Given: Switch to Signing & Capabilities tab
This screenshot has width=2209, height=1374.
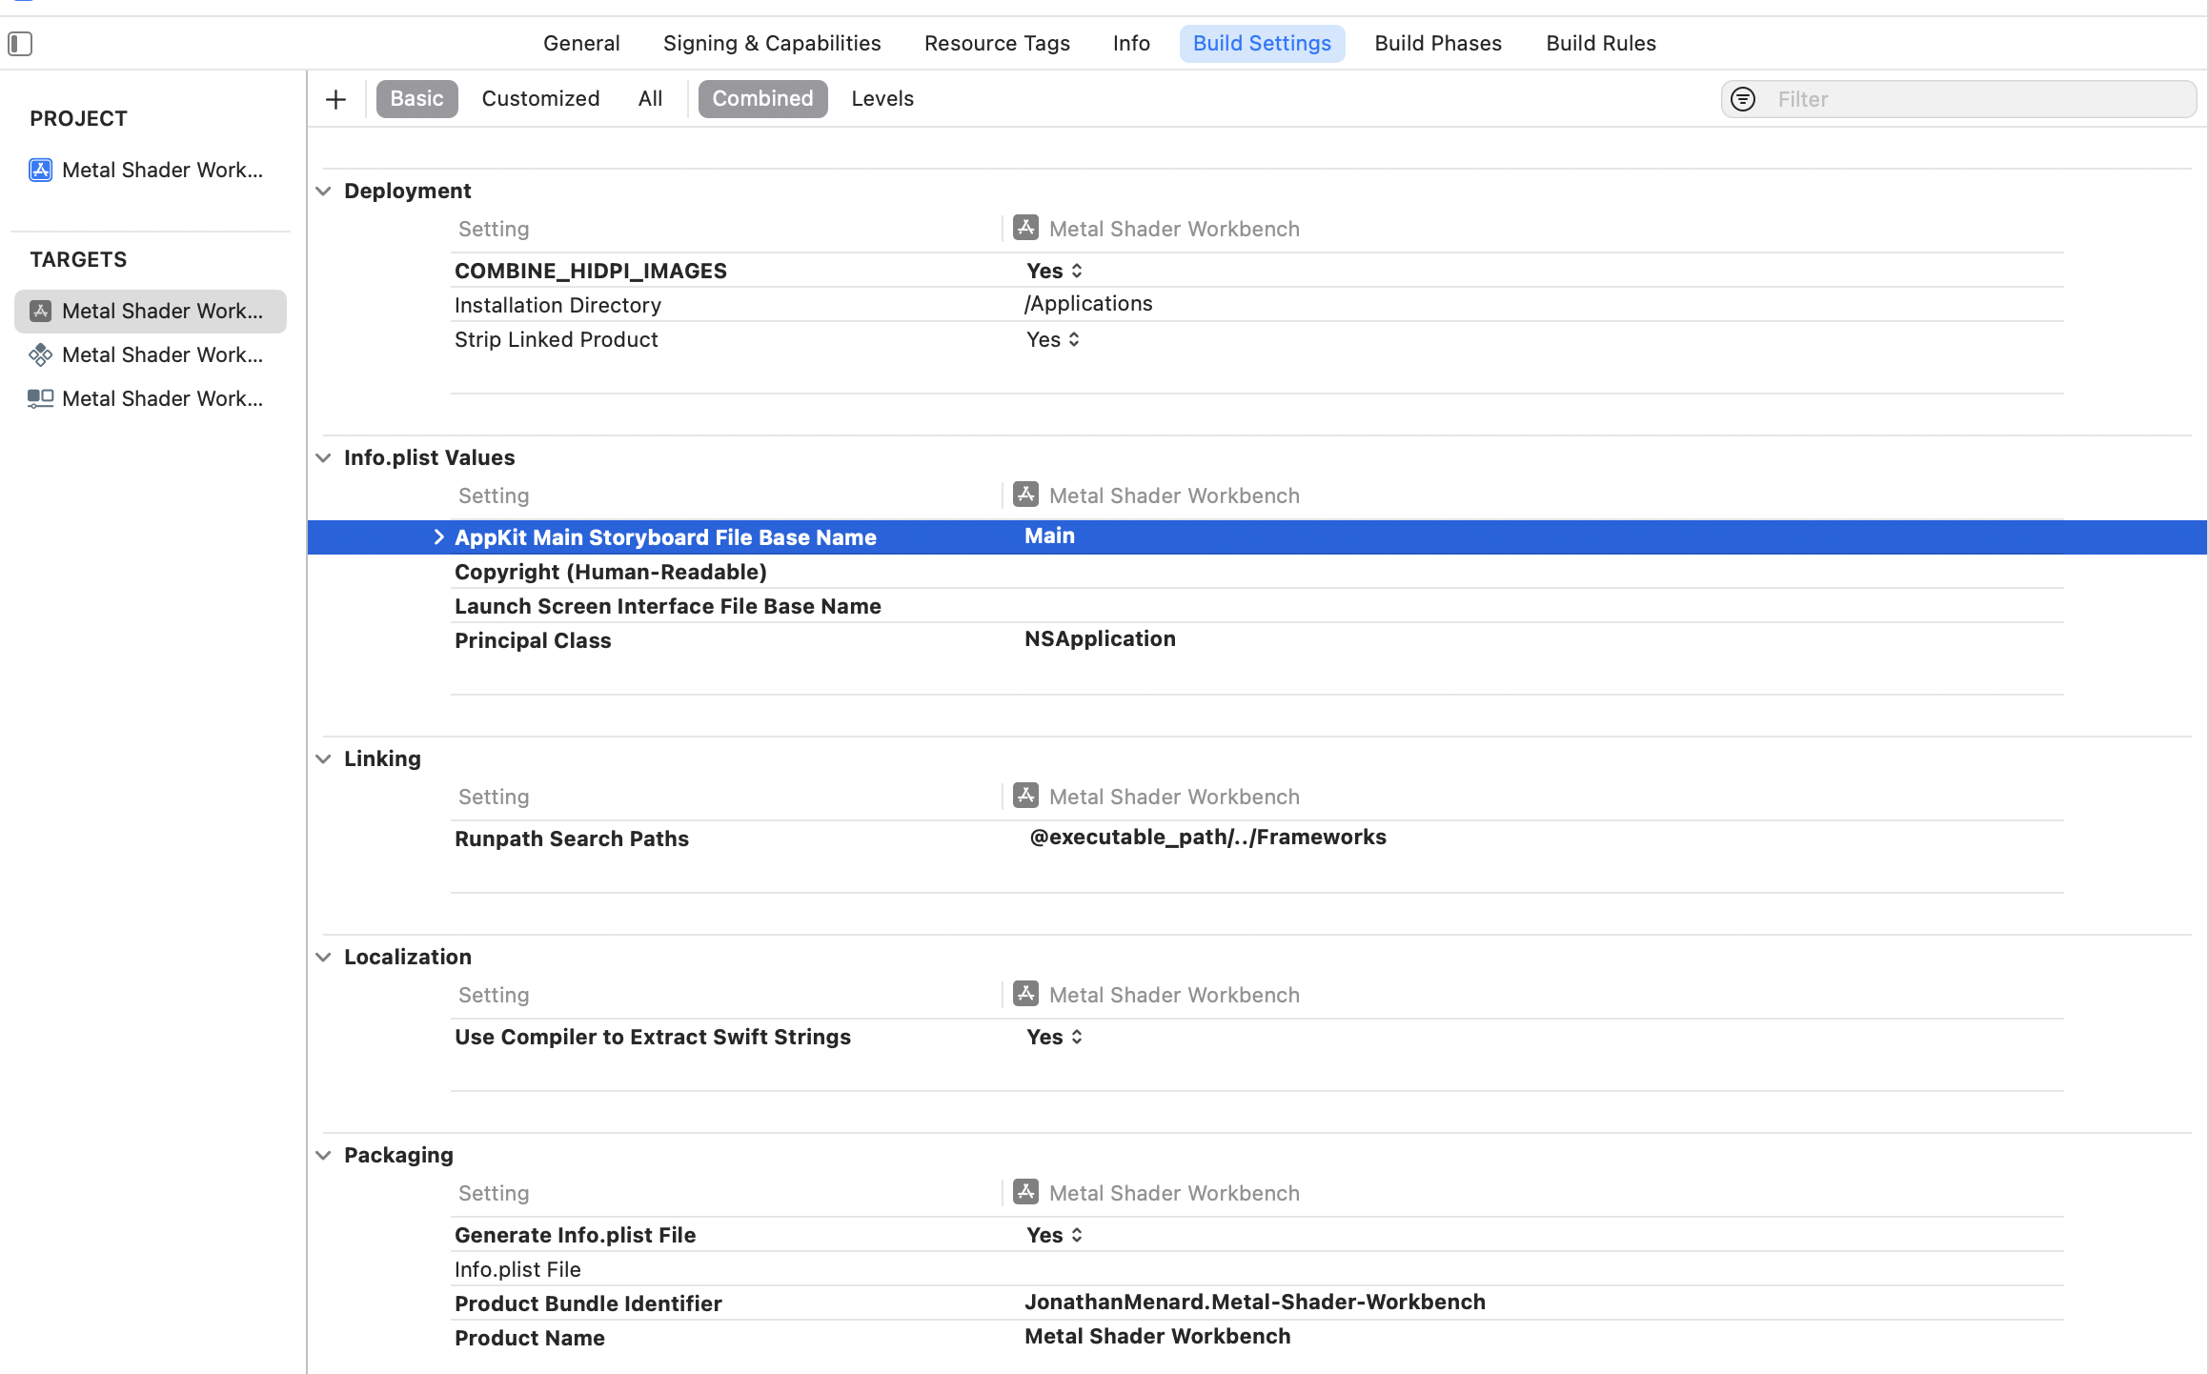Looking at the screenshot, I should 772,44.
